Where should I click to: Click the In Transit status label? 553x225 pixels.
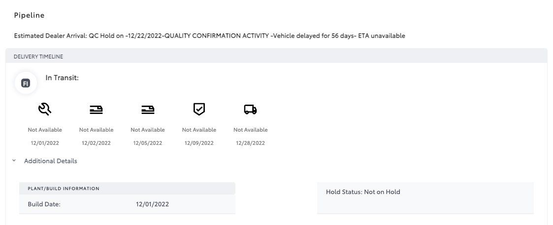tap(62, 78)
